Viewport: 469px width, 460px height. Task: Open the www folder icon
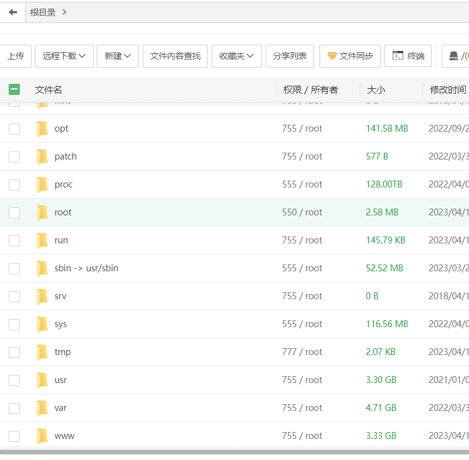tap(42, 436)
